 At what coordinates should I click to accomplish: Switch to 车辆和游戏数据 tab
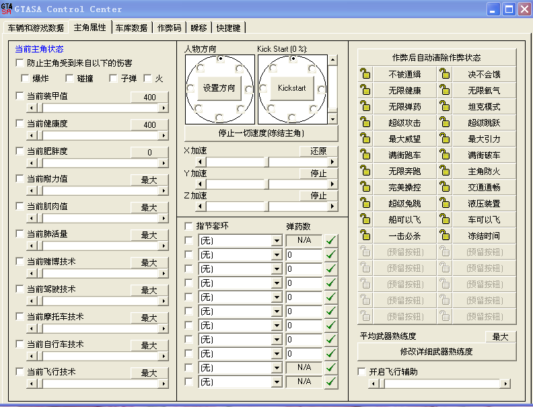[x=36, y=28]
